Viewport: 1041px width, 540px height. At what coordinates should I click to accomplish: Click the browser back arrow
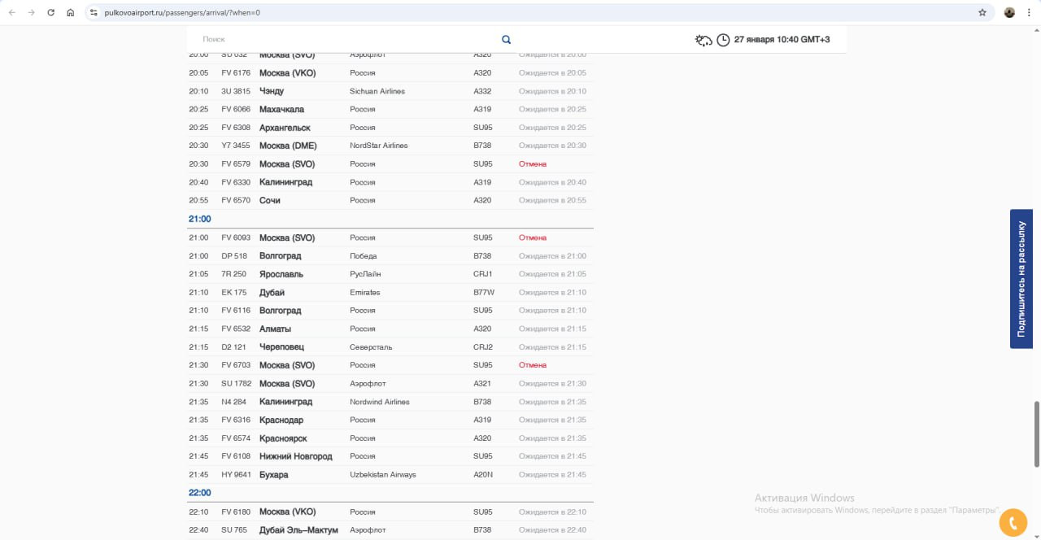coord(11,13)
